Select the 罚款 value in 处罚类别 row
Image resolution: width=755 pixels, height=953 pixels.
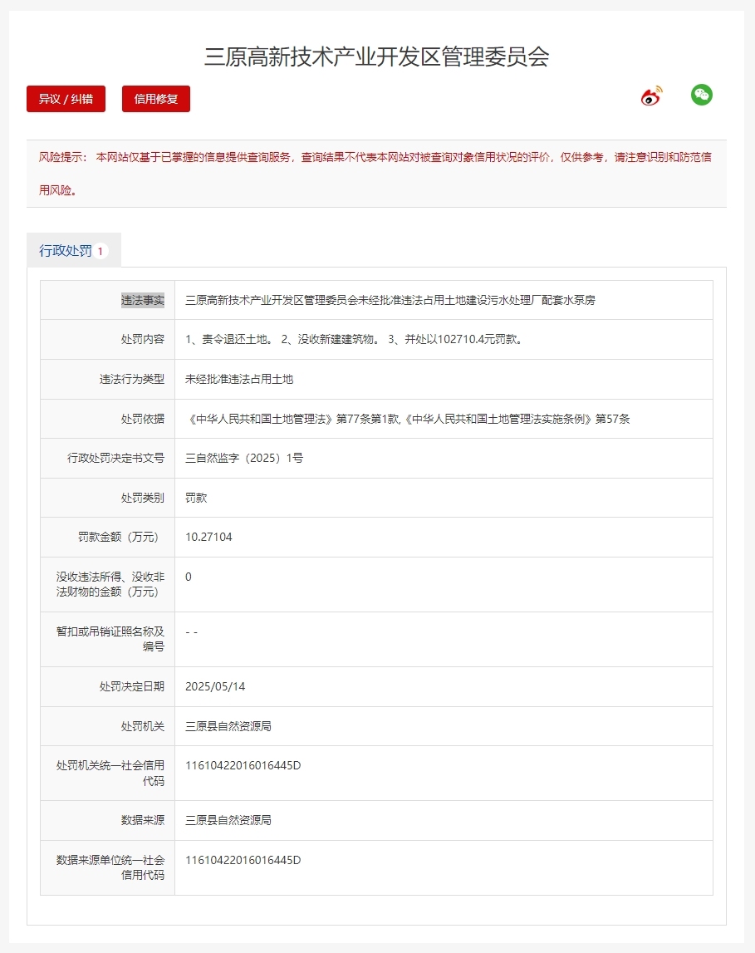pyautogui.click(x=196, y=498)
